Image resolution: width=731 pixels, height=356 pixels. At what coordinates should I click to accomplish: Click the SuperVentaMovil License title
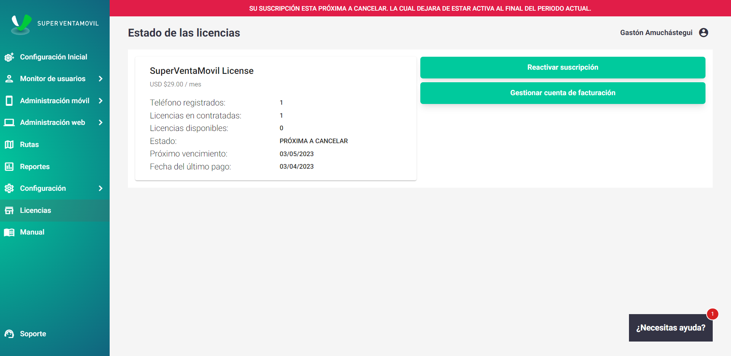coord(201,71)
